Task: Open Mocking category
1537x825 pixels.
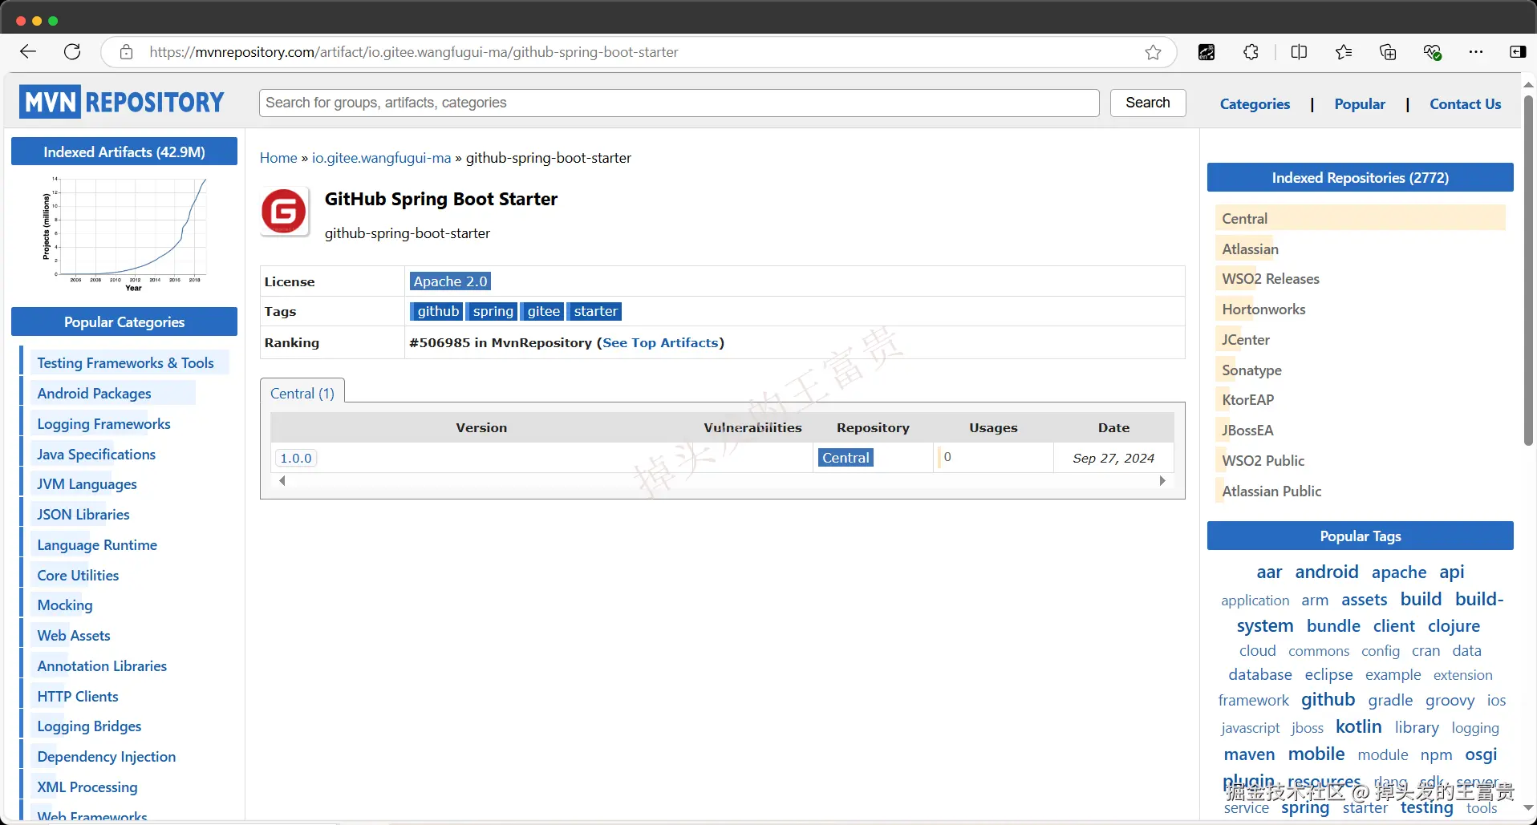Action: [65, 605]
